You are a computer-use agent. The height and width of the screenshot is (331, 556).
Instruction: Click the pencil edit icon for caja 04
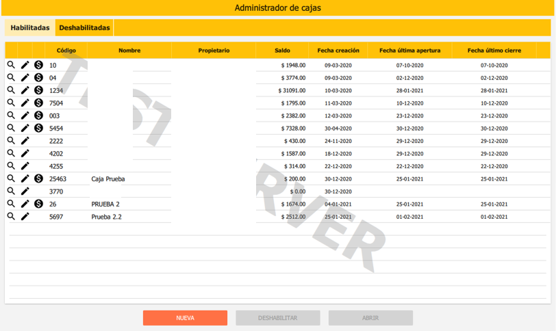tap(25, 77)
